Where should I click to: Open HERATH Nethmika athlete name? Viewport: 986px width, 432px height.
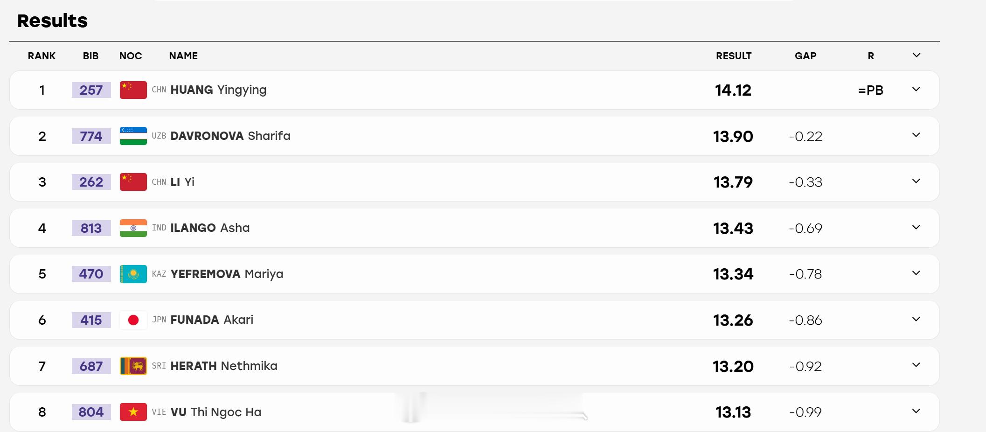click(224, 366)
